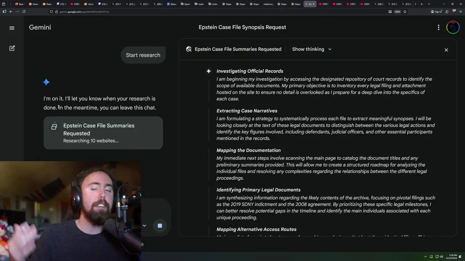Viewport: 465px width, 261px height.
Task: Switch to the Dear Reddit tab
Action: pos(47,4)
